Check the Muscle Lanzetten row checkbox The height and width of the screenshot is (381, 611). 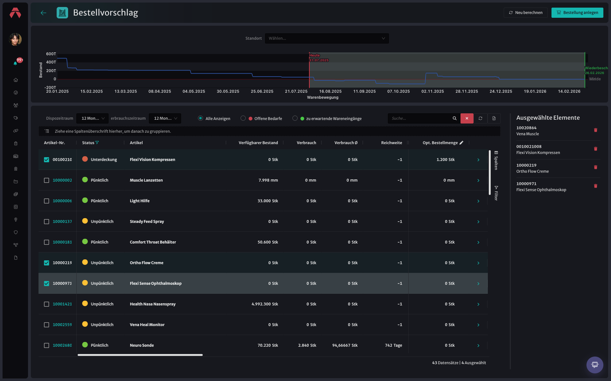pos(46,180)
